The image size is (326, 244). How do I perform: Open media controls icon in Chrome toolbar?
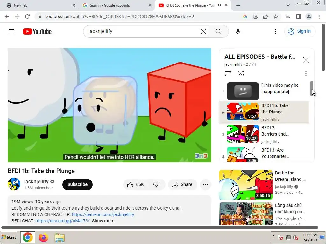point(288,17)
